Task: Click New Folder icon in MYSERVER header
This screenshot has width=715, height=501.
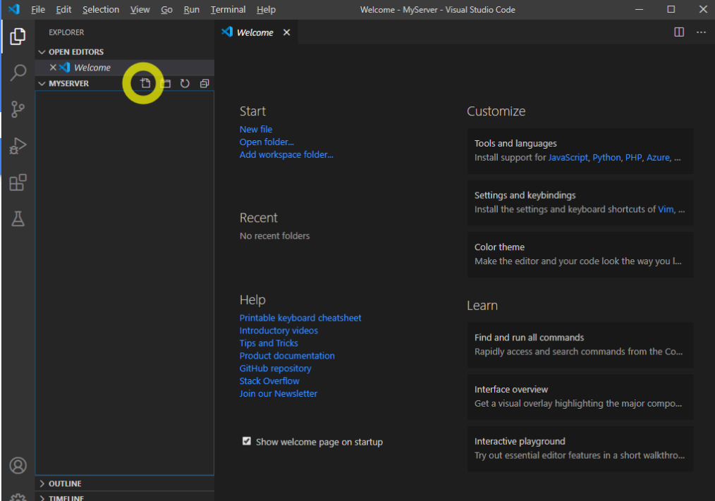Action: pos(165,83)
